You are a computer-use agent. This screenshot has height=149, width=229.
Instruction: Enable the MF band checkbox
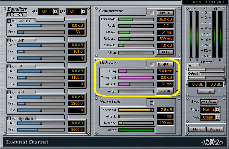[x=9, y=66]
